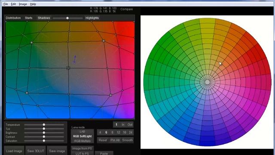This screenshot has width=275, height=155.
Task: Adjust the Shadows-Highlights slider handle
Action: tap(67, 18)
